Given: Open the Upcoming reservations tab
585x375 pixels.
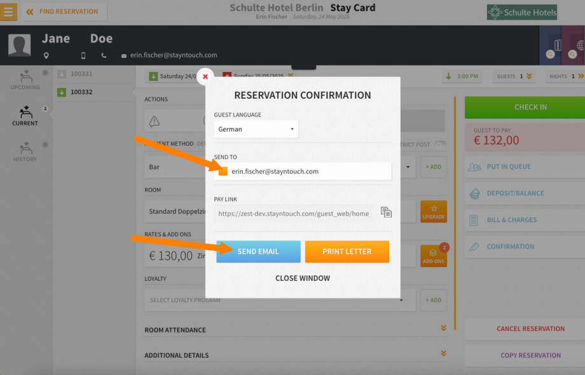Looking at the screenshot, I should (x=25, y=80).
